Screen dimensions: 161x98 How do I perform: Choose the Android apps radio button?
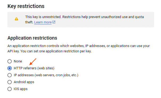[x=10, y=82]
